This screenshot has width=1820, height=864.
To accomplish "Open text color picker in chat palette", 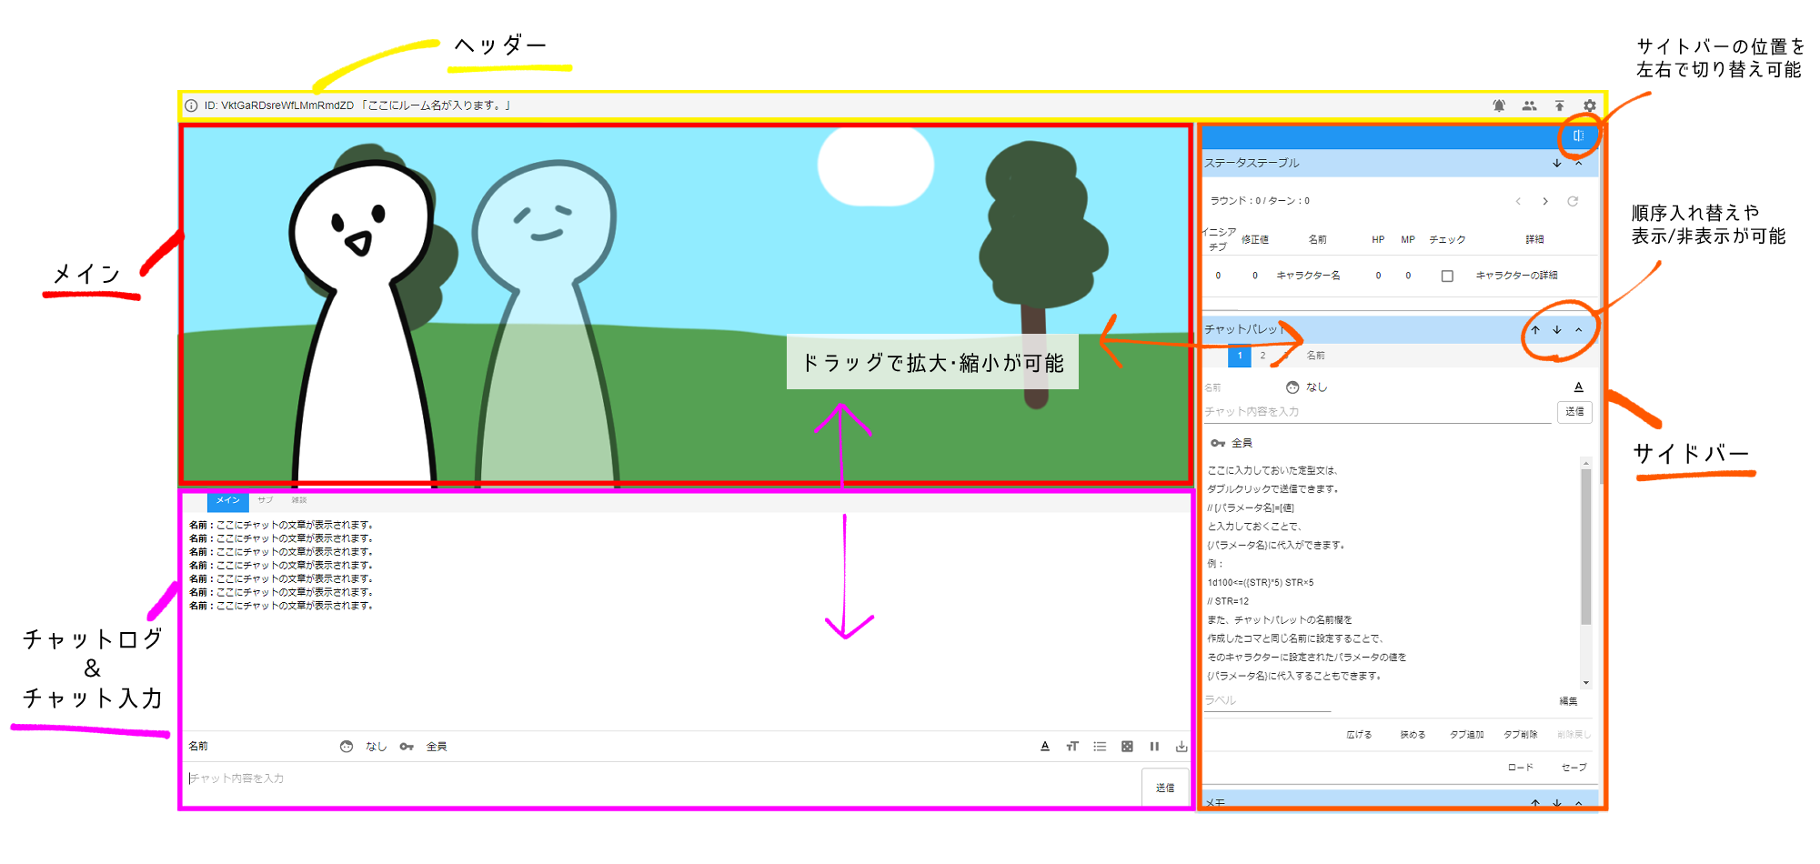I will click(1578, 387).
